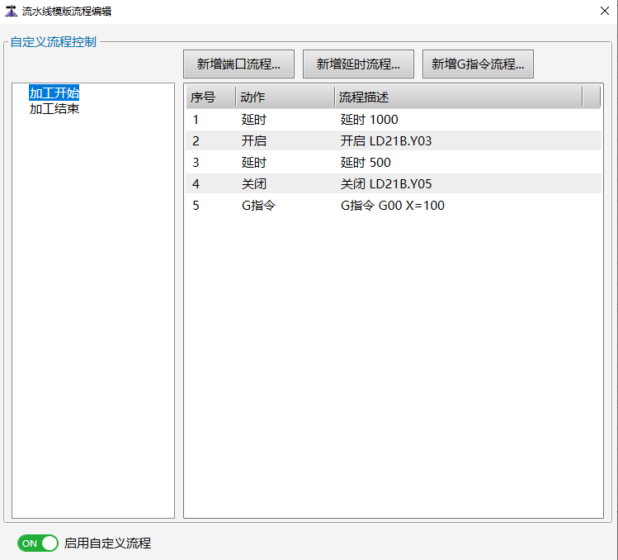Click the G指令 action cell in row 5
Image resolution: width=618 pixels, height=560 pixels.
click(258, 206)
